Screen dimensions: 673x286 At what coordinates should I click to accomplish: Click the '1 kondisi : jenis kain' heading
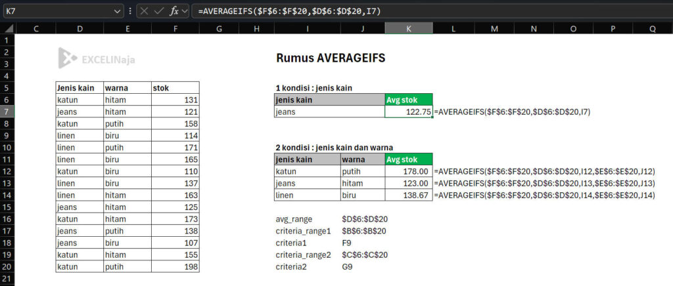click(313, 88)
